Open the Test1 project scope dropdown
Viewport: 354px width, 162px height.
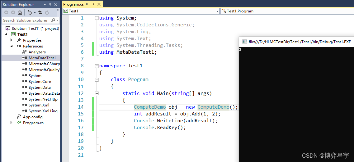218,11
